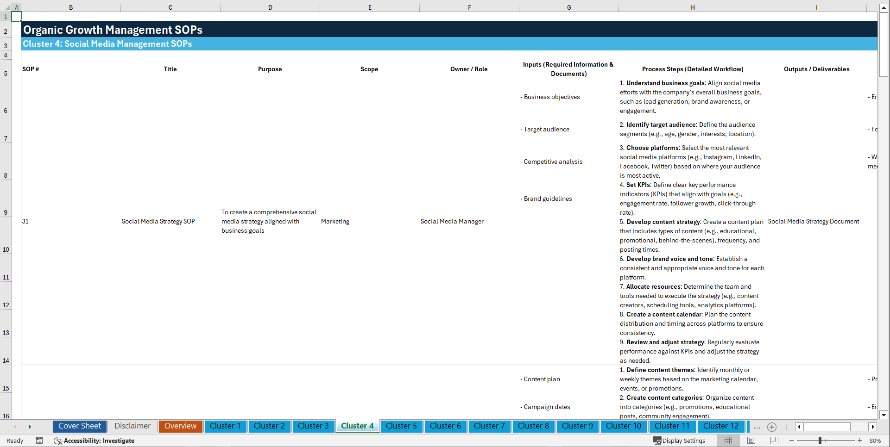Click the next-sheet navigation arrow
This screenshot has width=890, height=447.
30,427
